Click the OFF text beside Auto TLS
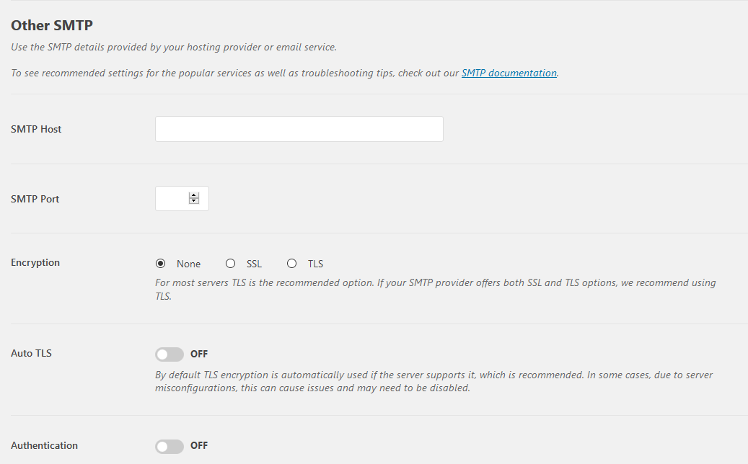Viewport: 748px width, 464px height. point(199,354)
